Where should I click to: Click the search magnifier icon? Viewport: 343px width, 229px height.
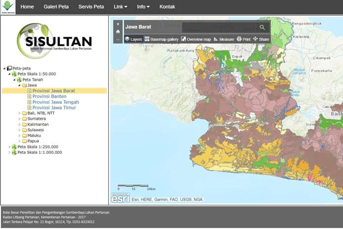tap(262, 27)
